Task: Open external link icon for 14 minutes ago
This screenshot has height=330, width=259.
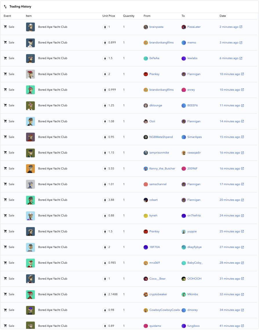Action: [242, 121]
